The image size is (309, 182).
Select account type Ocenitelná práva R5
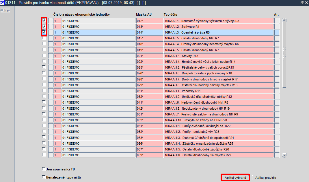219,33
